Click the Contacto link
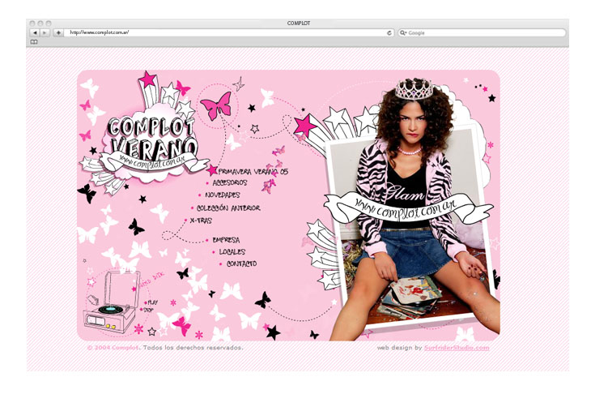Viewport: 591px width, 394px height. 241,264
